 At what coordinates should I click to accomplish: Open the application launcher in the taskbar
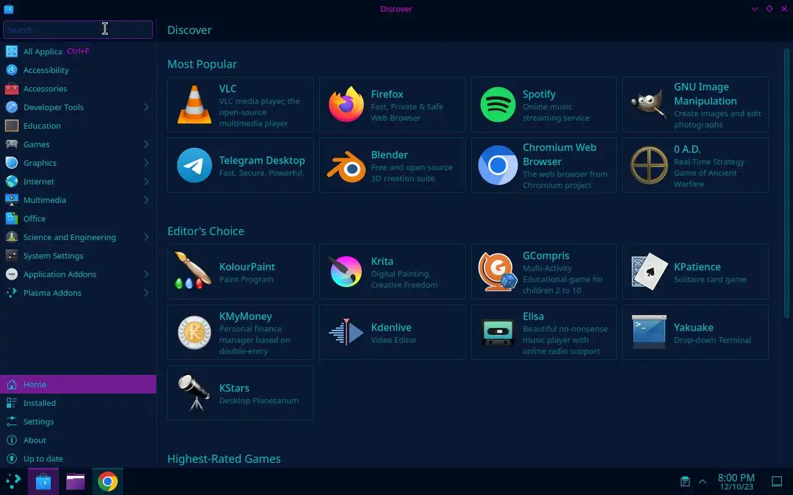coord(13,481)
